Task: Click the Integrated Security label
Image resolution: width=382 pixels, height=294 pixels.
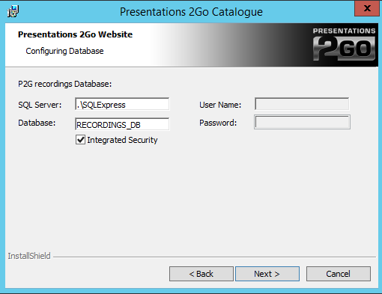Action: click(x=122, y=140)
